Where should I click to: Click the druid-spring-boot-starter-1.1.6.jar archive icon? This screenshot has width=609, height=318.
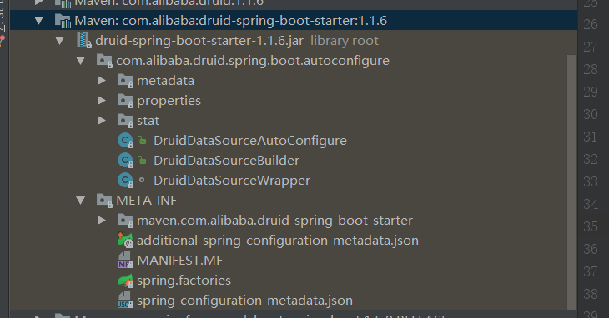pos(84,40)
